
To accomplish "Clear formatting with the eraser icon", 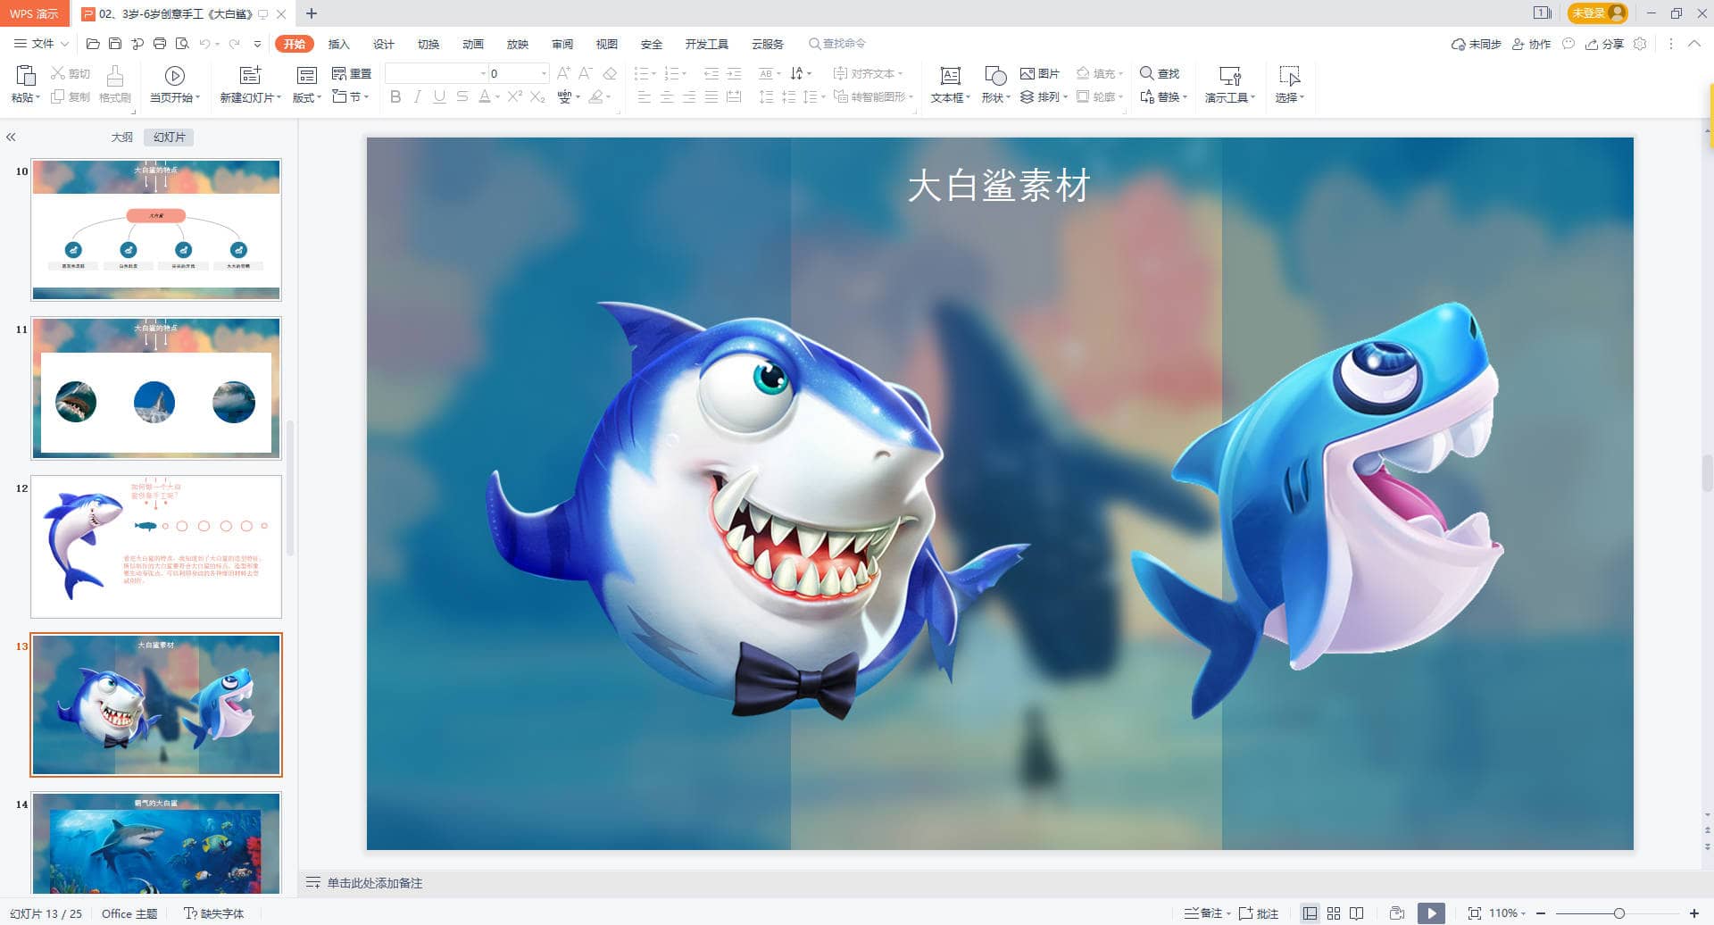I will (x=610, y=73).
